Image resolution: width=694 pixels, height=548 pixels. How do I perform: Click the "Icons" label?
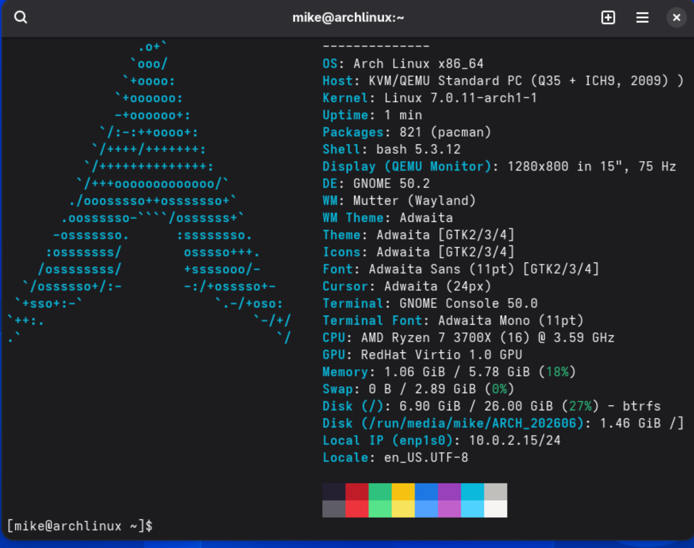[x=342, y=252]
